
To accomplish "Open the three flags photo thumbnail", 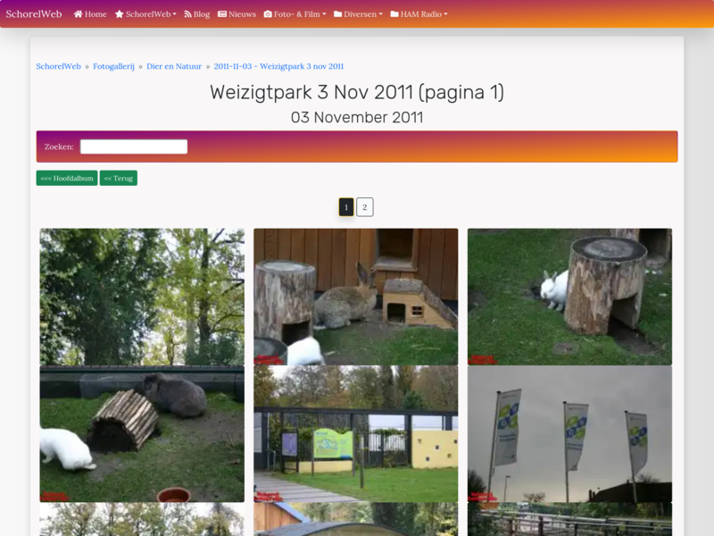I will coord(569,434).
